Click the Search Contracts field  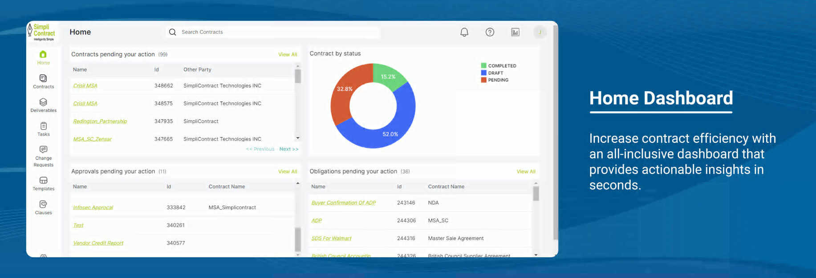coord(272,32)
